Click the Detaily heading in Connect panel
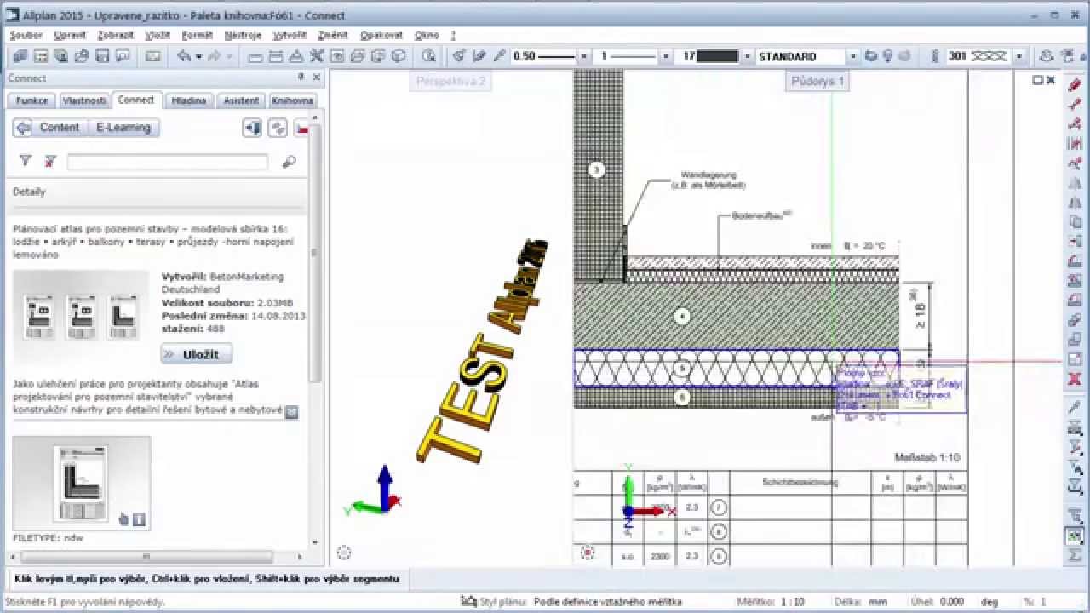1090x613 pixels. point(29,192)
